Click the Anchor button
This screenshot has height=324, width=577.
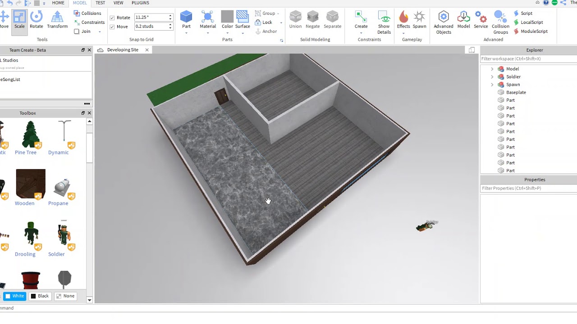tap(266, 31)
